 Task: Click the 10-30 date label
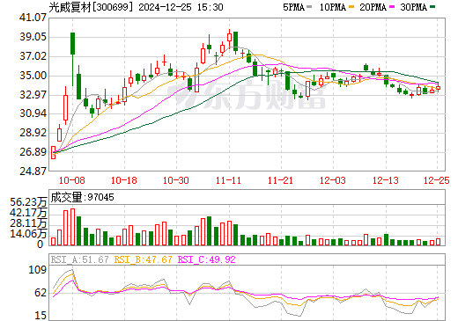point(176,180)
